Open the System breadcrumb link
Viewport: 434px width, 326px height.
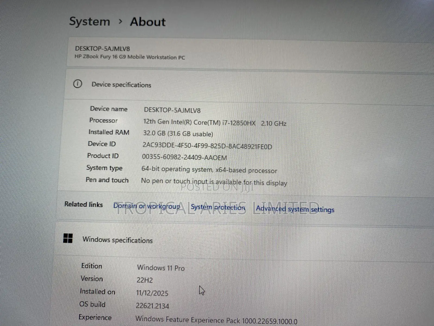tap(90, 21)
